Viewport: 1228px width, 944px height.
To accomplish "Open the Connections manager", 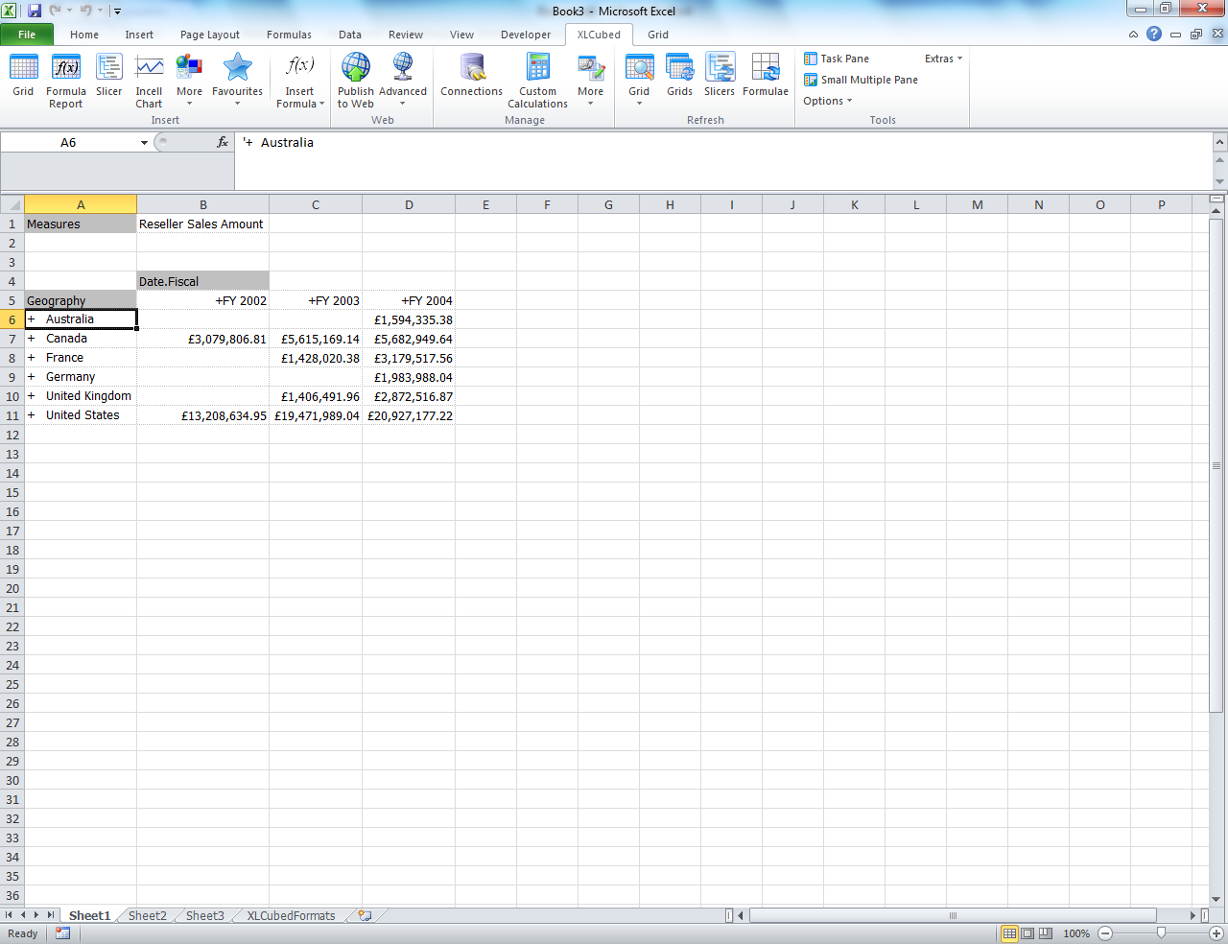I will pyautogui.click(x=471, y=77).
